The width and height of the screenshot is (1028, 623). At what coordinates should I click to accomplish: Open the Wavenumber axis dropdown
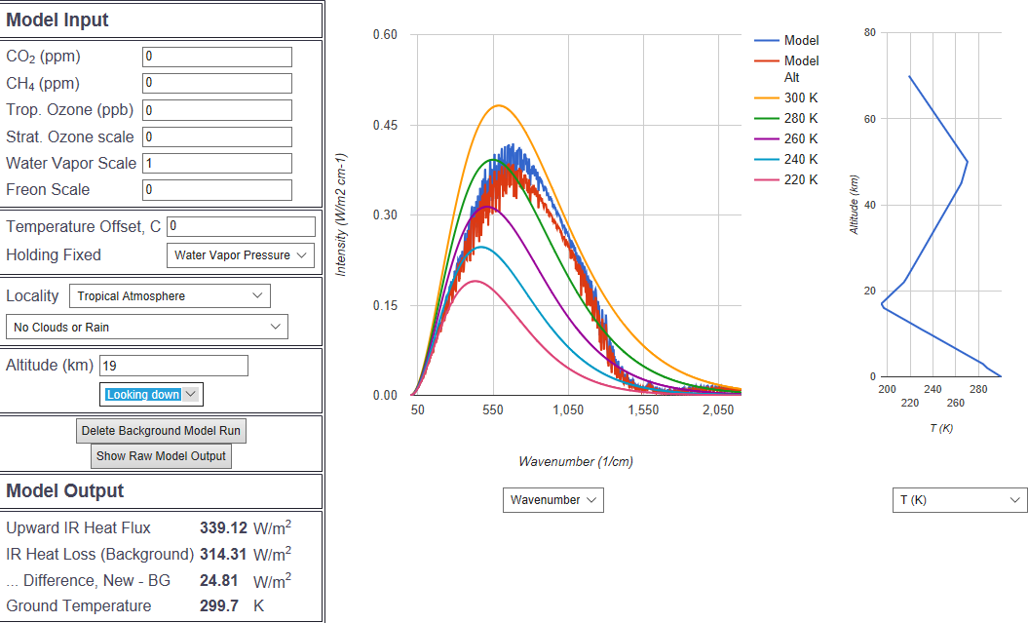point(553,500)
